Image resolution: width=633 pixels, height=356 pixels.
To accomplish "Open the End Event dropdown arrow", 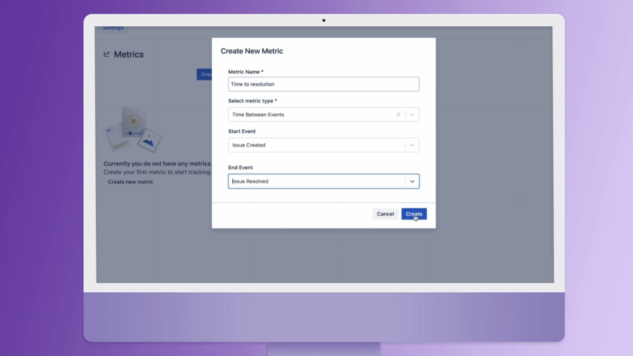I will click(412, 181).
